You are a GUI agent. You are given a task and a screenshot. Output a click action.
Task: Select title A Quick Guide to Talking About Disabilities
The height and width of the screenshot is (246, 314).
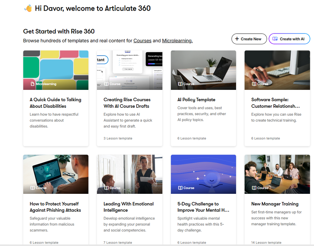55,103
